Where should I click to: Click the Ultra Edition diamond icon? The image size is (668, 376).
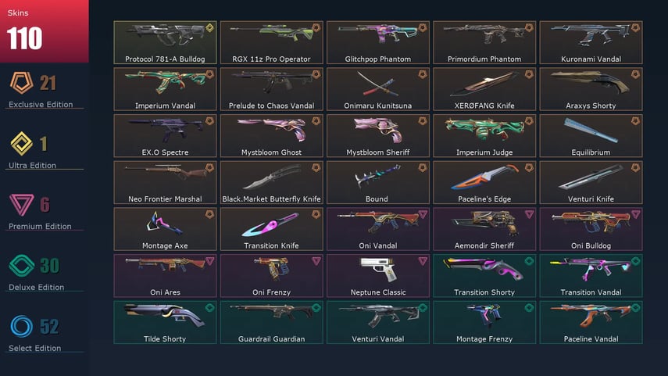pos(21,144)
